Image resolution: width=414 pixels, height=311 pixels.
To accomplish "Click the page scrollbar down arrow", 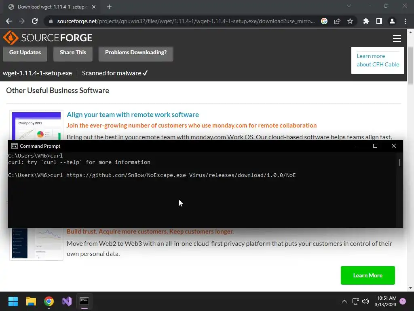I will (410, 288).
